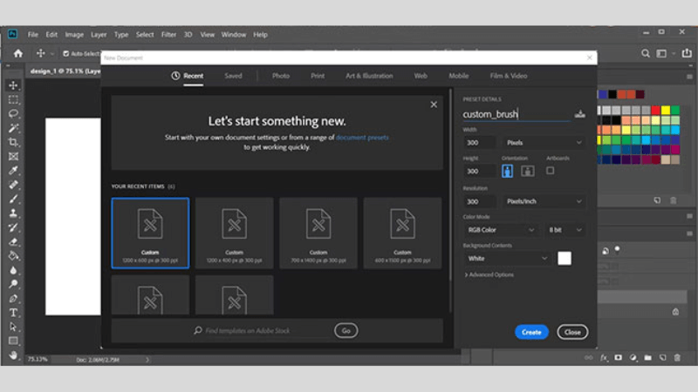This screenshot has width=698, height=392.
Task: Save document preset icon next to name
Action: pos(579,114)
